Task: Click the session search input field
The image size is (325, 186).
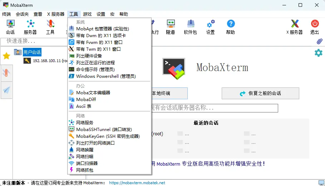Action: (215, 108)
